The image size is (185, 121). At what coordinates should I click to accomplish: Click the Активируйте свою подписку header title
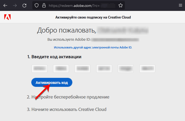[x=93, y=17]
